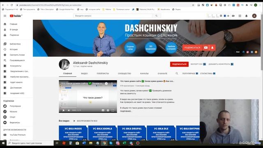This screenshot has height=148, width=263.
Task: Show the featured video info card
Action: [106, 83]
